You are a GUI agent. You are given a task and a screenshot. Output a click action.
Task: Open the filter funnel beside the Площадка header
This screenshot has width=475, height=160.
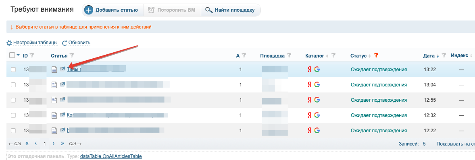coord(289,55)
